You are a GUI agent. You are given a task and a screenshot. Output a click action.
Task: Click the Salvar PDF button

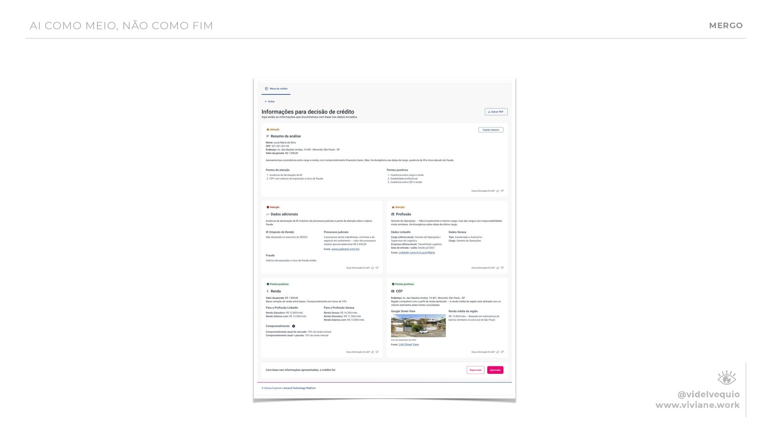496,112
